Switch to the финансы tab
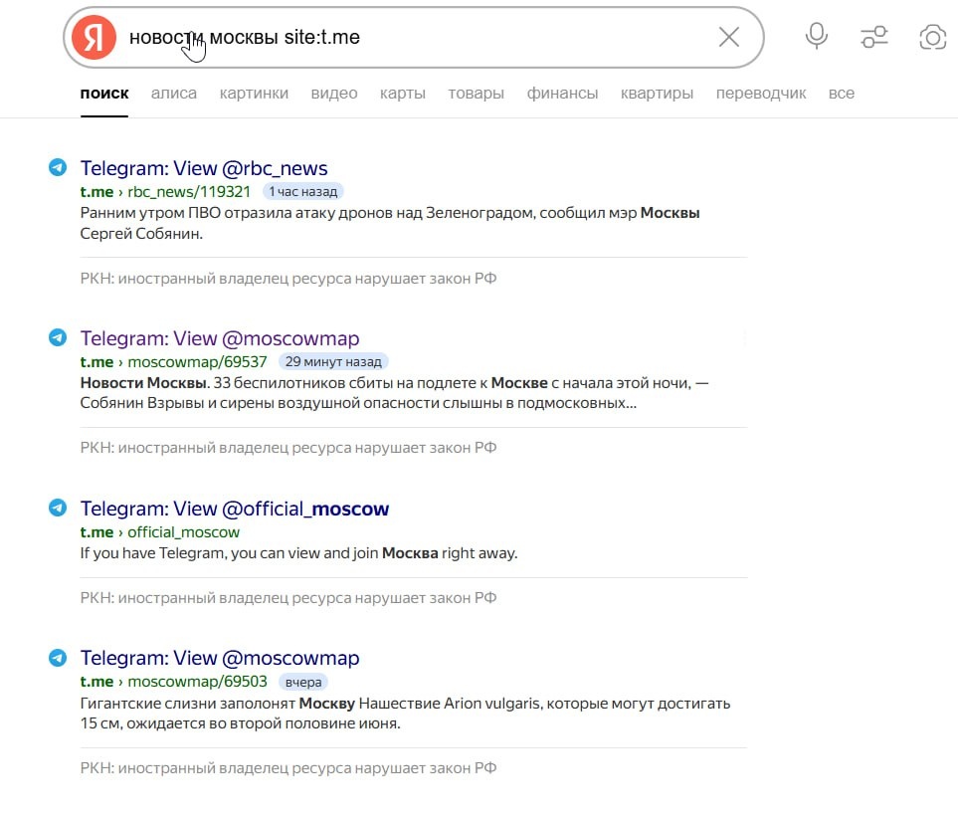This screenshot has width=958, height=823. click(563, 94)
